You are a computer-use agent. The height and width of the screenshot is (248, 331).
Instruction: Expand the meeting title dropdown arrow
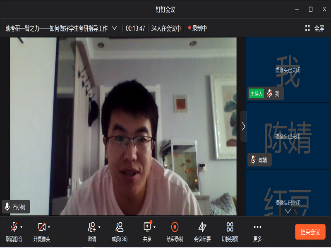pos(115,29)
